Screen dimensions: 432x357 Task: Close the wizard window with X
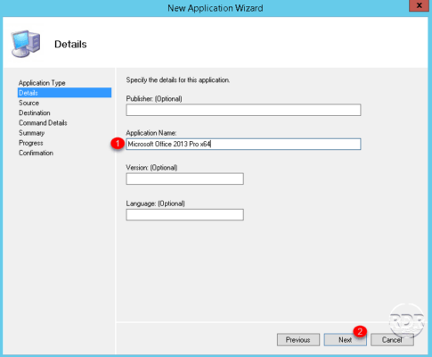419,5
